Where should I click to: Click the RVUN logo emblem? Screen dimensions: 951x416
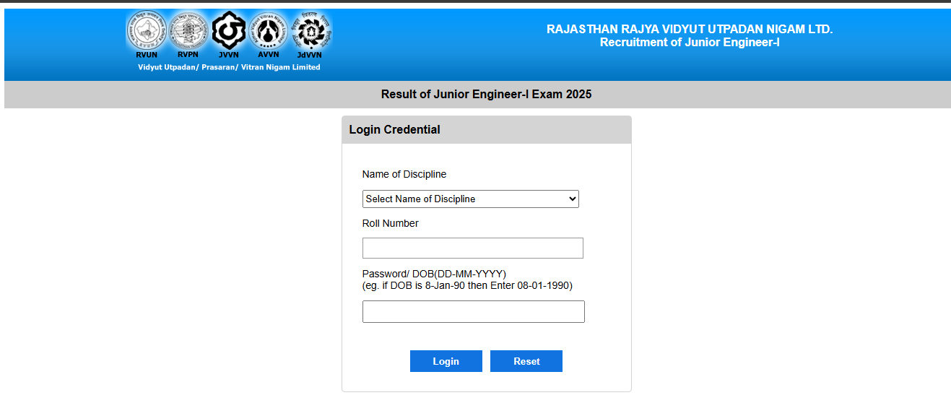pyautogui.click(x=147, y=31)
